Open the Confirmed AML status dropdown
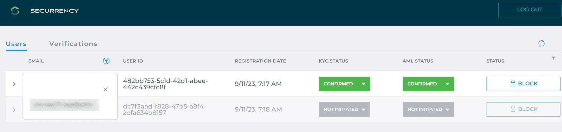Image resolution: width=562 pixels, height=132 pixels. (x=428, y=84)
